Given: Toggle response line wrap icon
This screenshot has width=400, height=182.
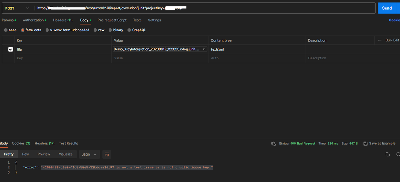Looking at the screenshot, I should pos(107,154).
